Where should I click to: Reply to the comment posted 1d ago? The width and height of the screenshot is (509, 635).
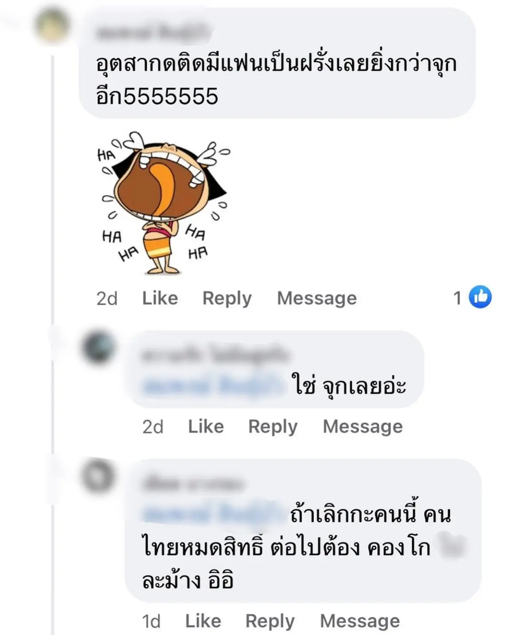click(x=270, y=621)
